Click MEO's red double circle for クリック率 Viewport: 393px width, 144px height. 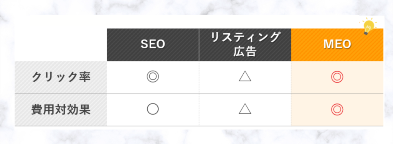click(337, 77)
